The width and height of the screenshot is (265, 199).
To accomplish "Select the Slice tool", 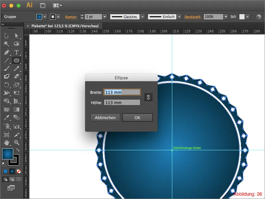I will 16,135.
